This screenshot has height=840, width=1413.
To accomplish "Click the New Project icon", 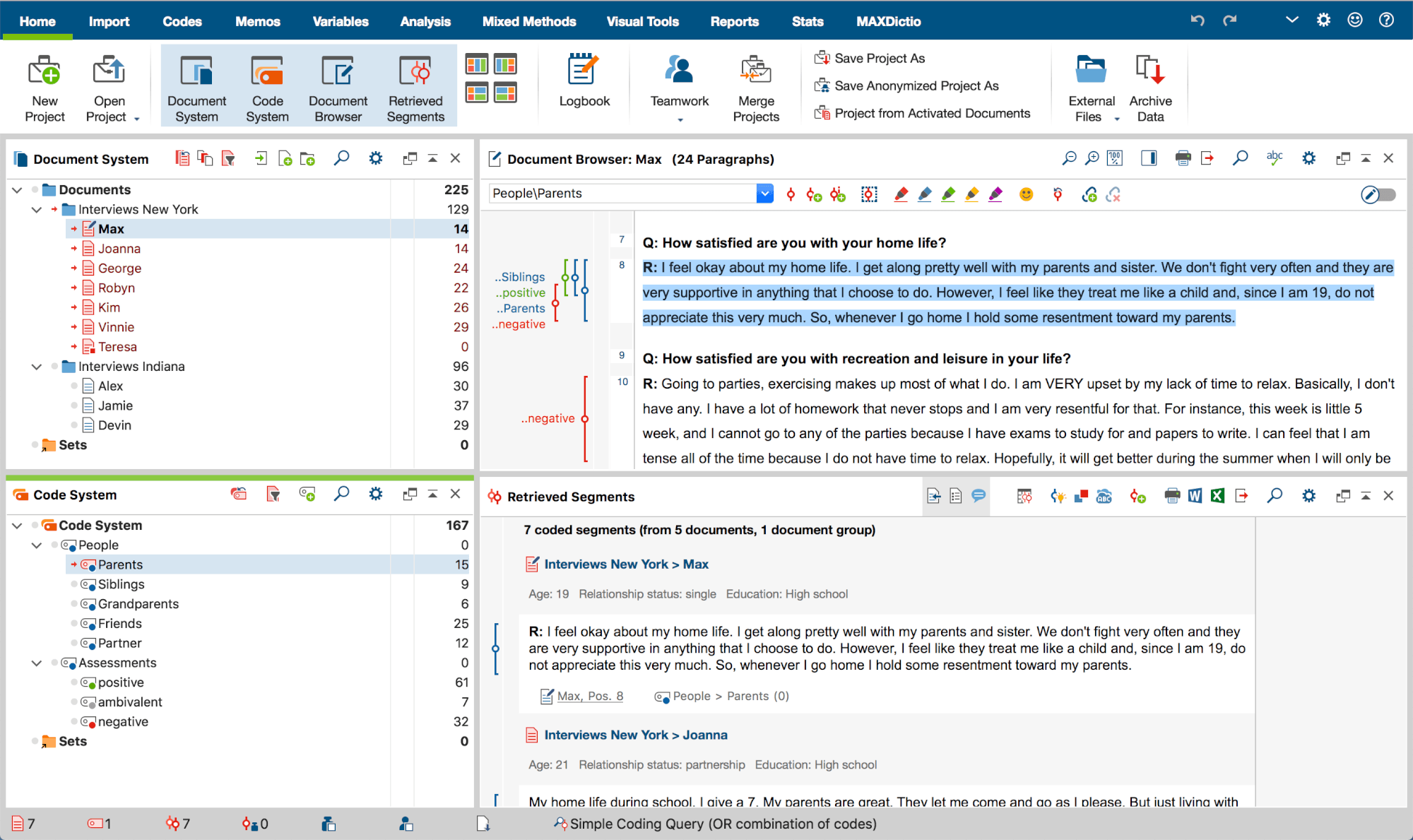I will (44, 71).
